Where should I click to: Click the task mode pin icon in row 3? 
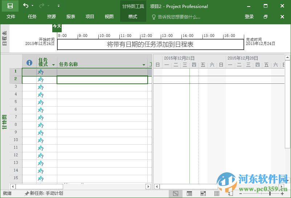pyautogui.click(x=41, y=87)
